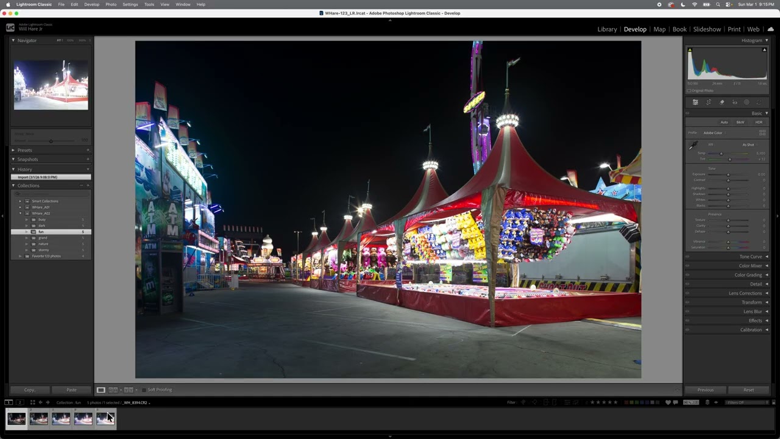Adjust the Temp slider handle
Screen dimensions: 780x439
point(721,153)
